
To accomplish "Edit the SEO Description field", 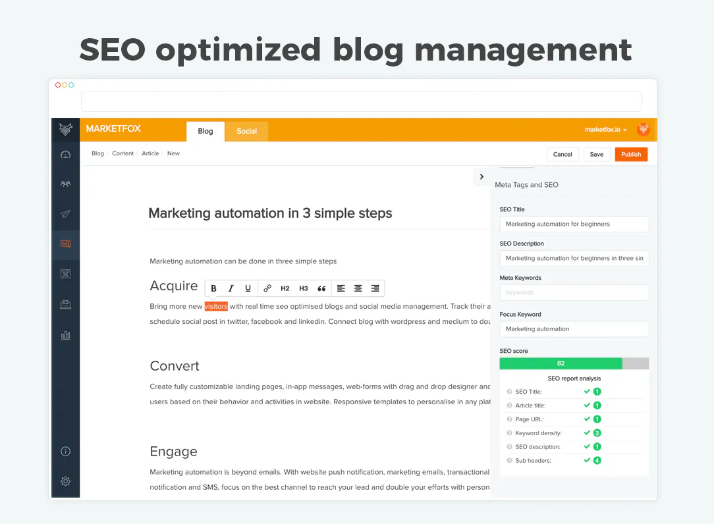I will coord(574,258).
